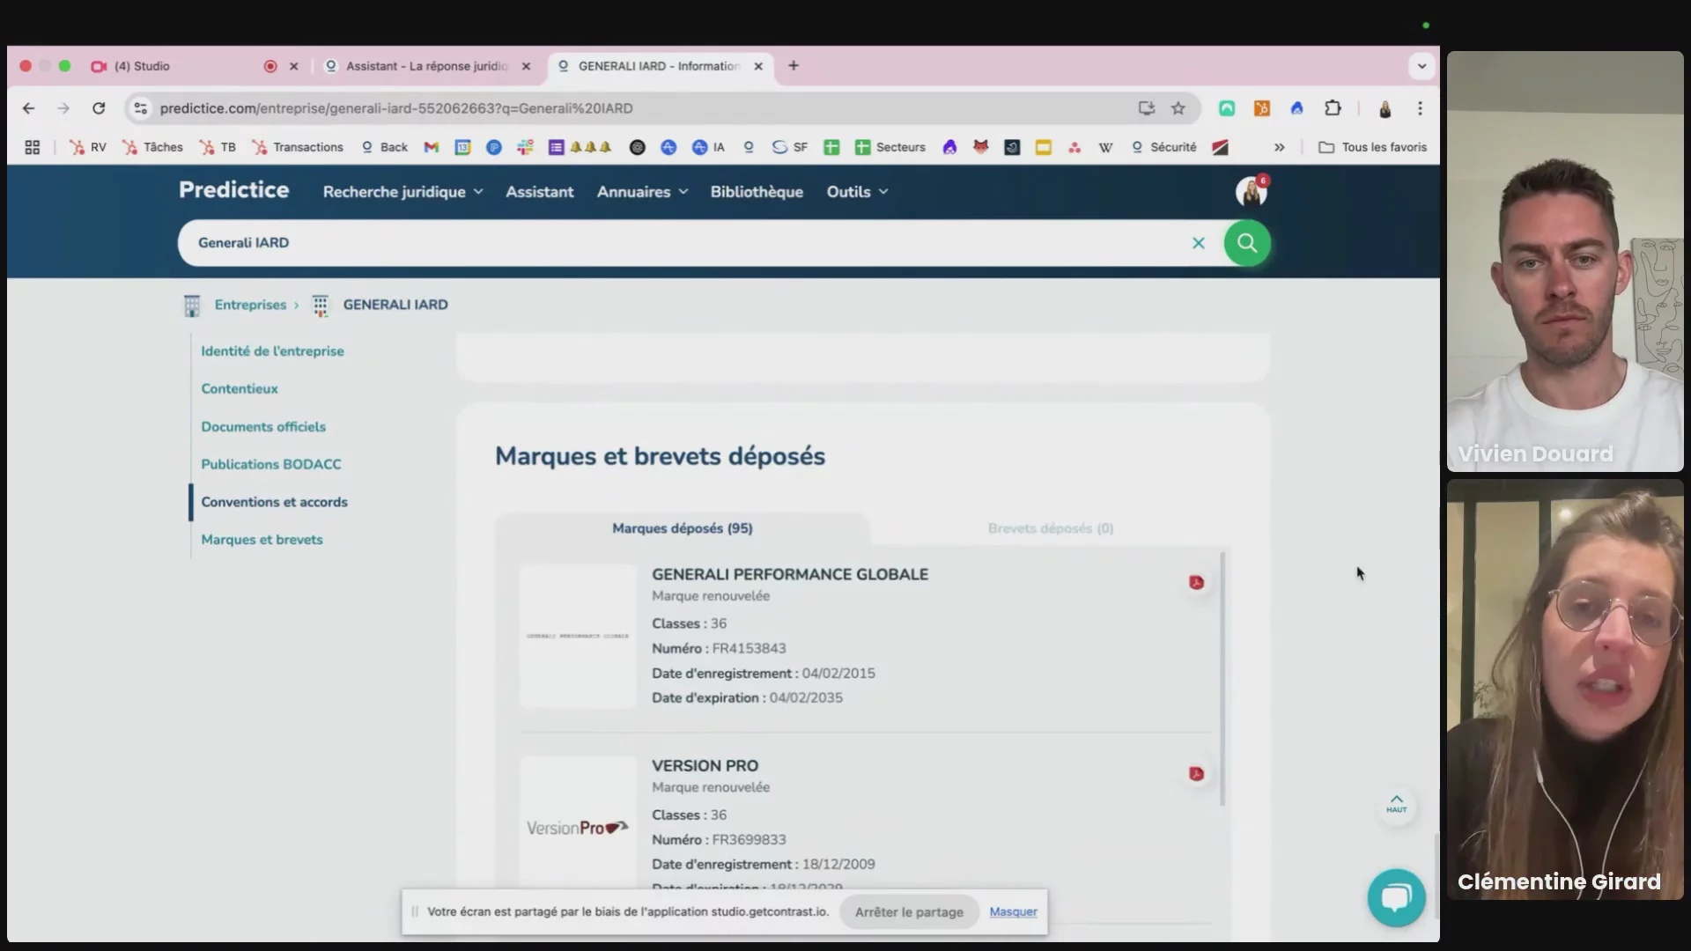
Task: Click the green search magnifier button
Action: [1247, 242]
